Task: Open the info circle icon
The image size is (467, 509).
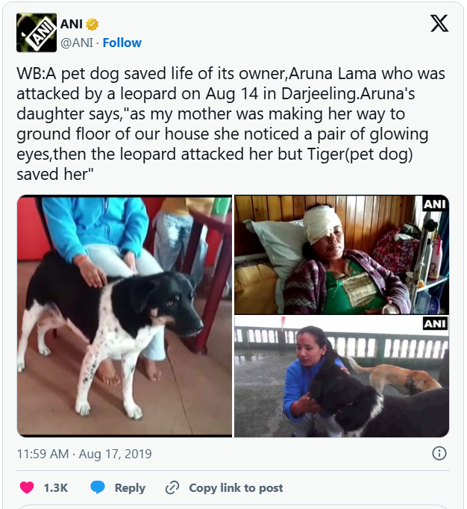Action: 439,453
